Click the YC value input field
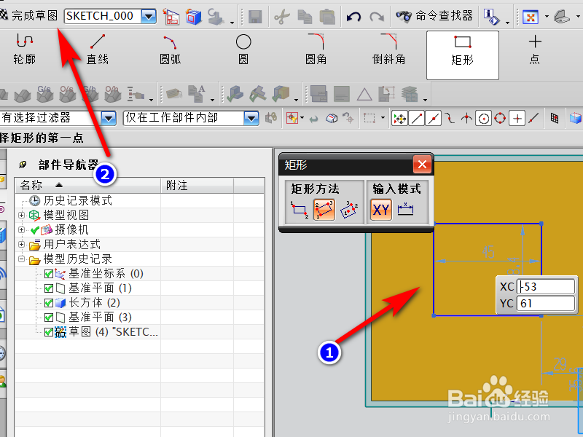The height and width of the screenshot is (437, 583). pyautogui.click(x=546, y=303)
